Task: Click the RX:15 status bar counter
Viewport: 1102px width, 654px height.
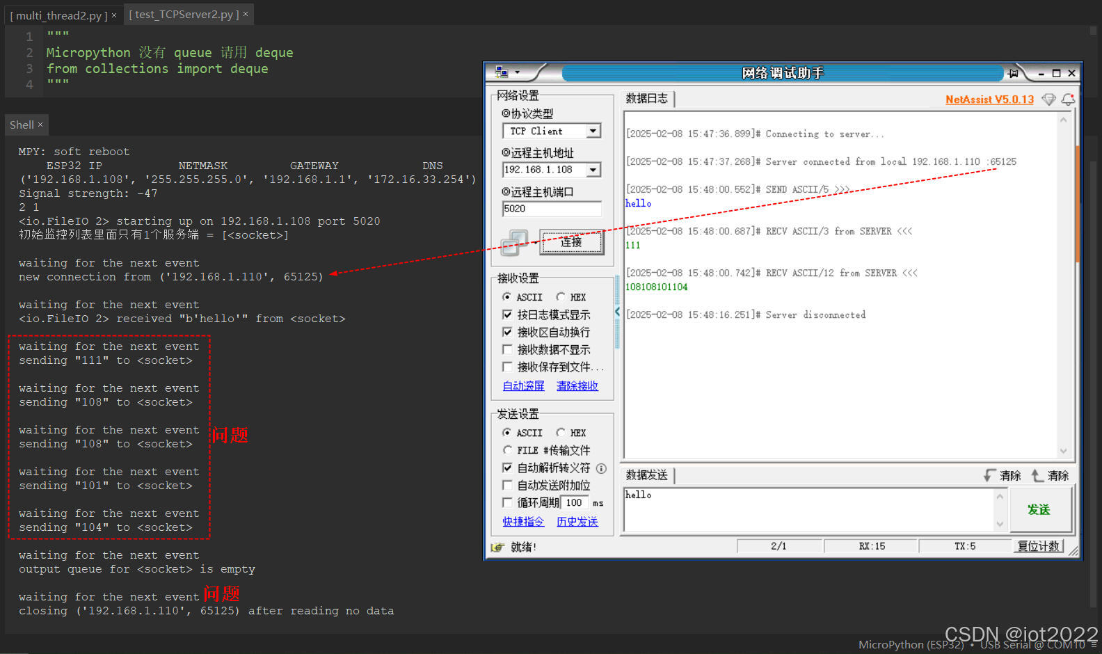Action: click(x=872, y=546)
